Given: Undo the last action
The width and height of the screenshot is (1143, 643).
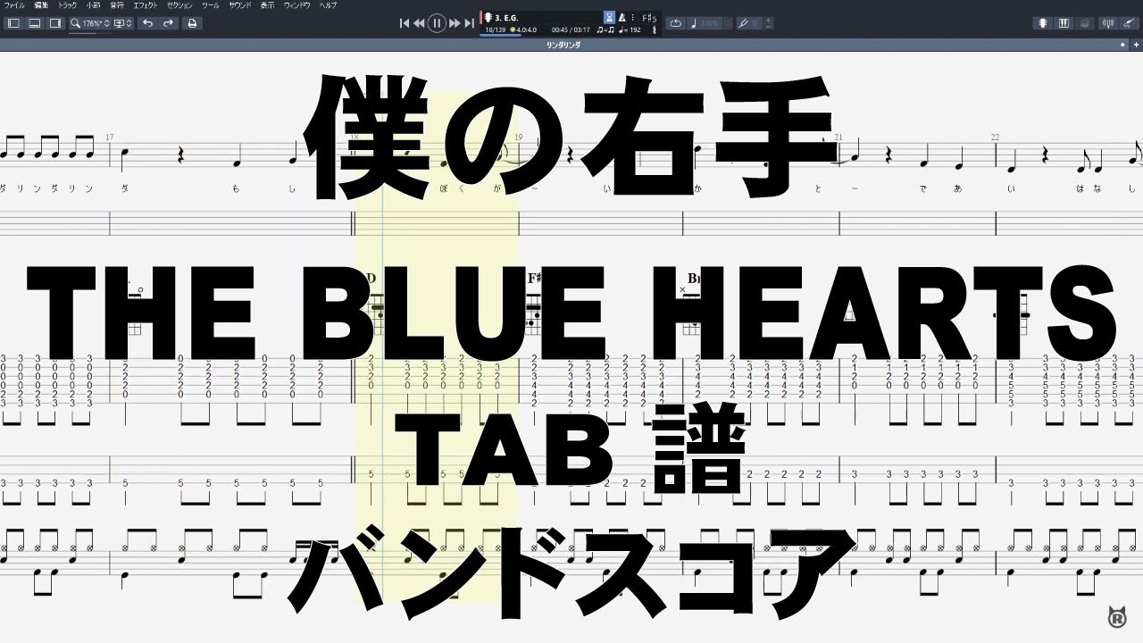Looking at the screenshot, I should [x=147, y=23].
